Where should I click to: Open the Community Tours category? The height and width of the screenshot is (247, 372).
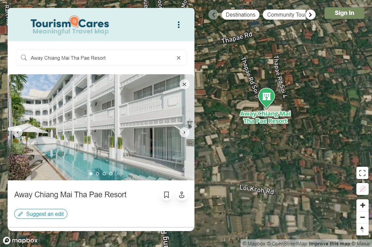286,15
